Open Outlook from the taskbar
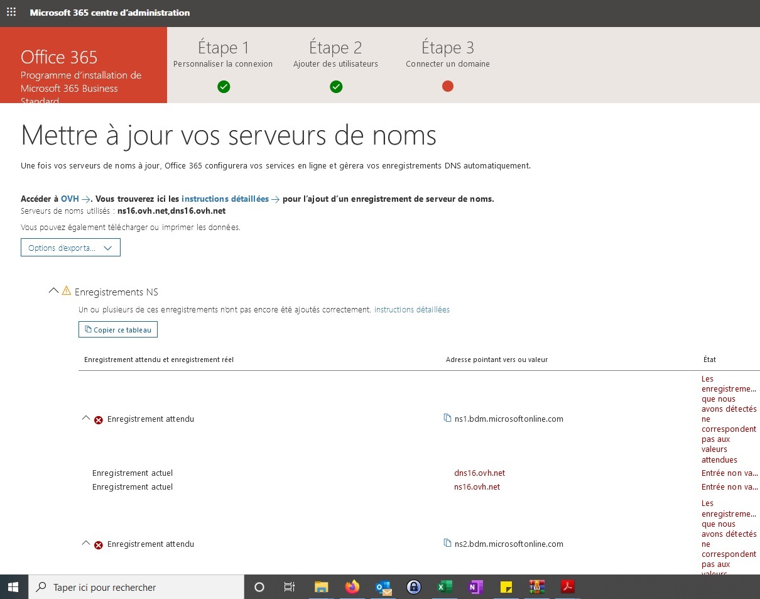The height and width of the screenshot is (599, 760). 383,587
